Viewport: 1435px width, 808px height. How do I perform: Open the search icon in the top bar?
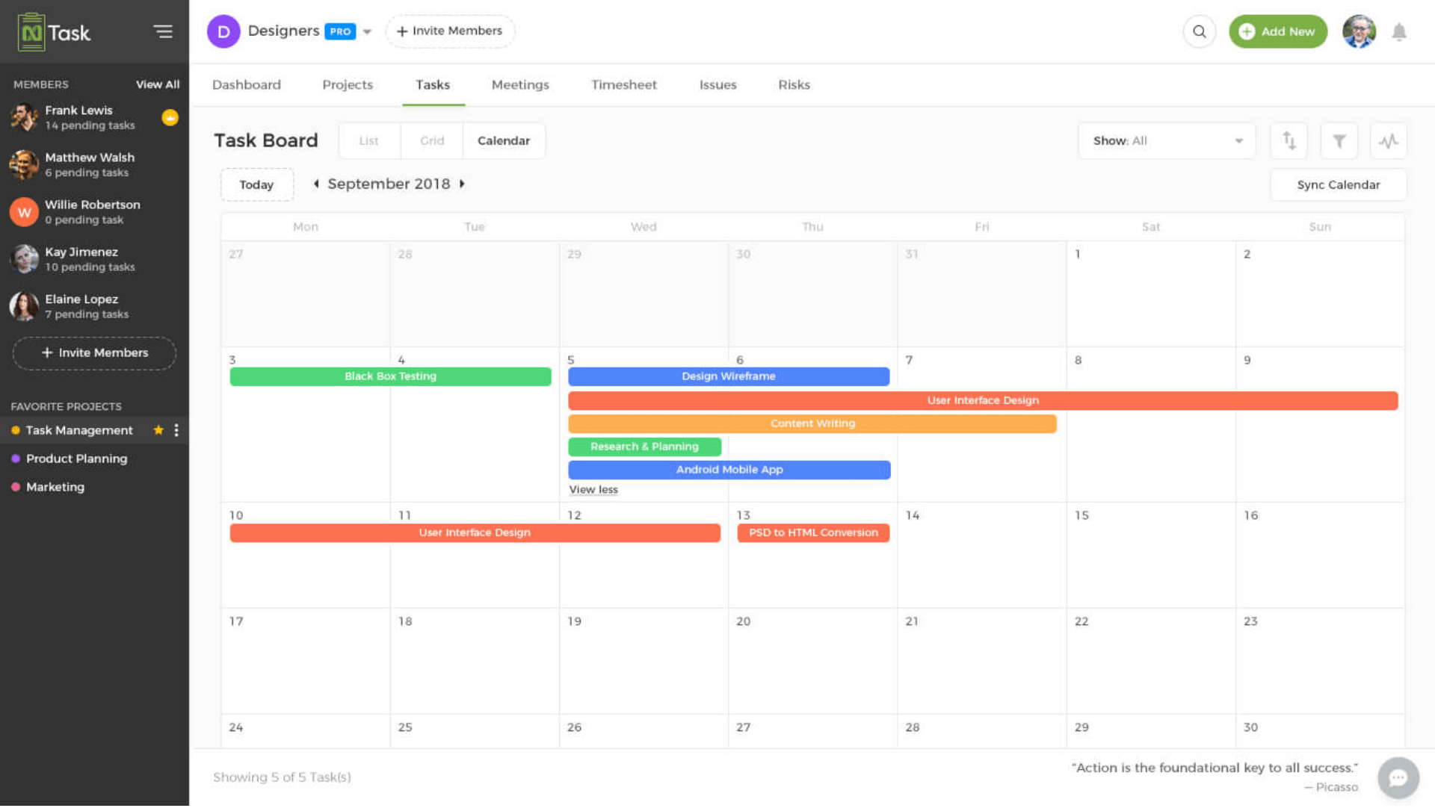(x=1199, y=31)
